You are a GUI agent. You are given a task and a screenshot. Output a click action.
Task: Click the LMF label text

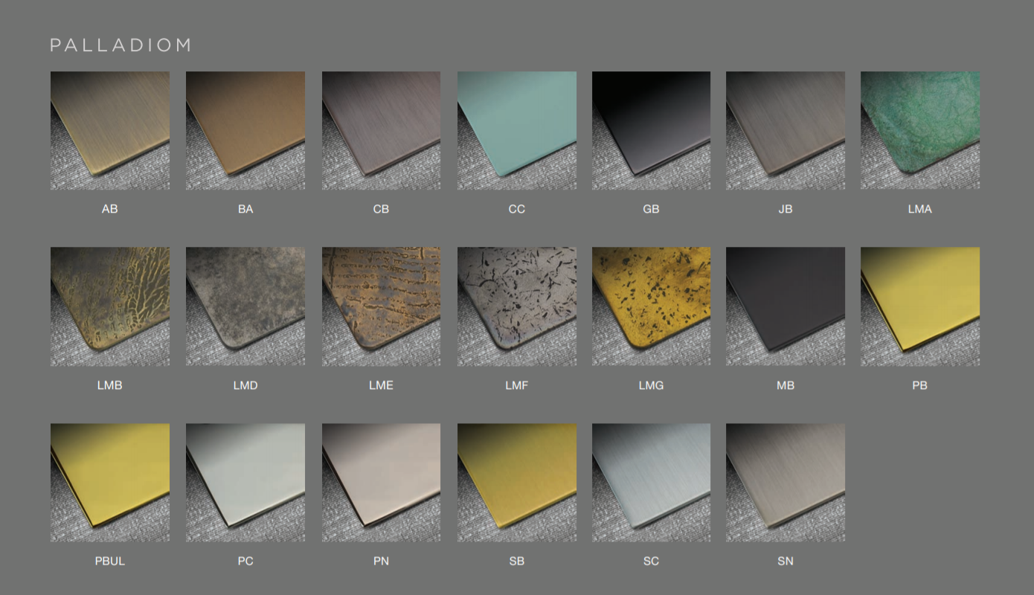tap(517, 385)
